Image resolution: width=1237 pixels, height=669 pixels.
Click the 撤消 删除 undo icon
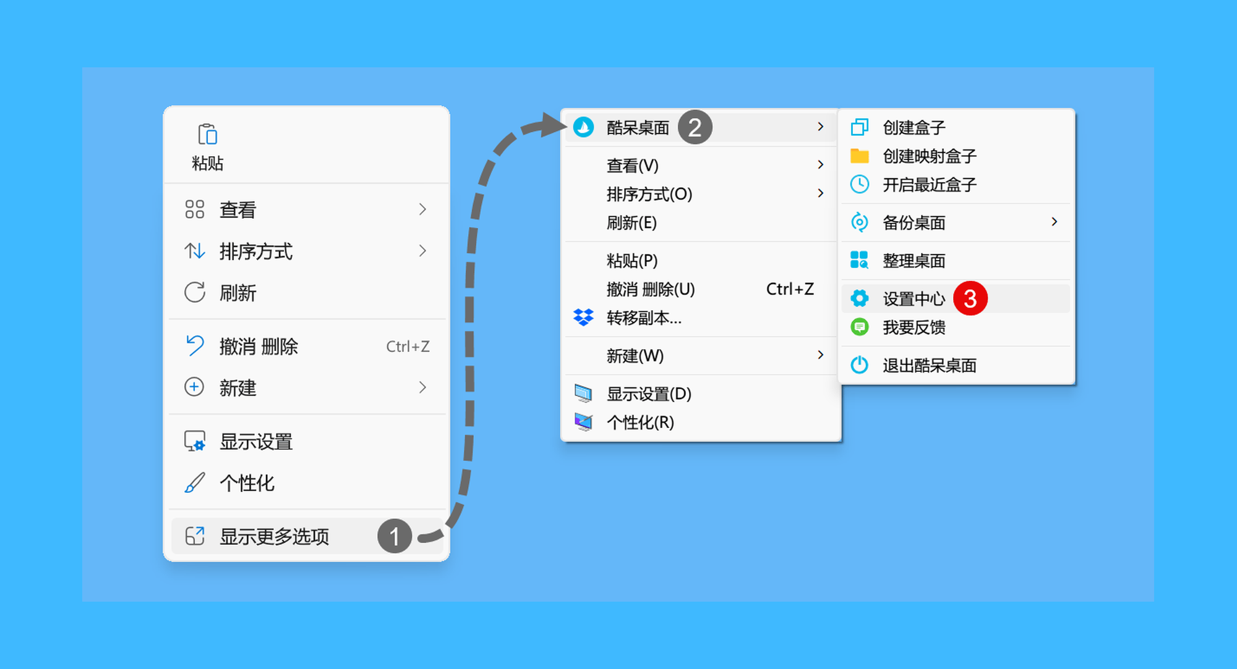tap(194, 346)
